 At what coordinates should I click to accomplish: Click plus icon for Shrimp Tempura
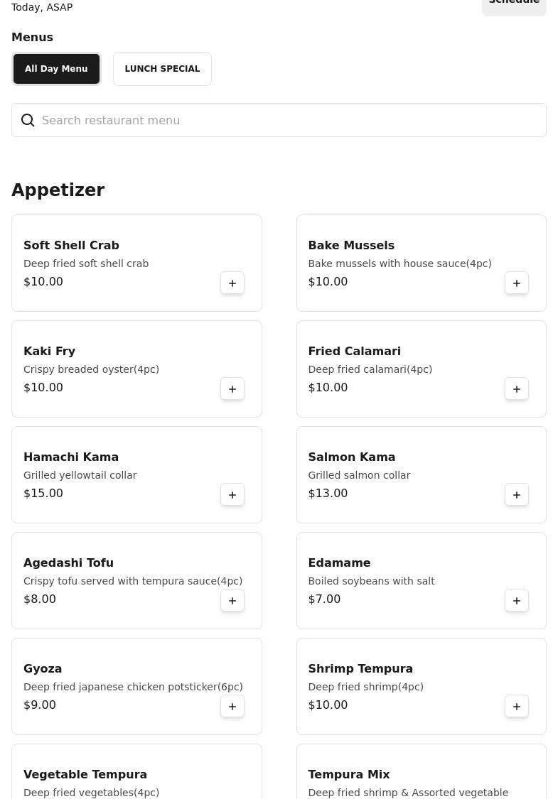tap(517, 706)
